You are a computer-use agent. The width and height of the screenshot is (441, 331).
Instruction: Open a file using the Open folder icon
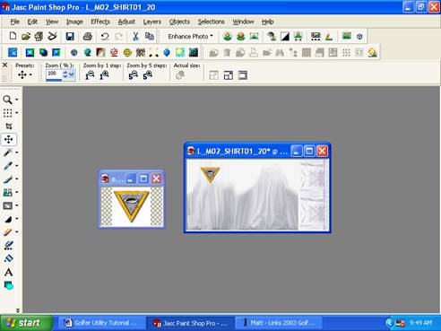point(26,37)
